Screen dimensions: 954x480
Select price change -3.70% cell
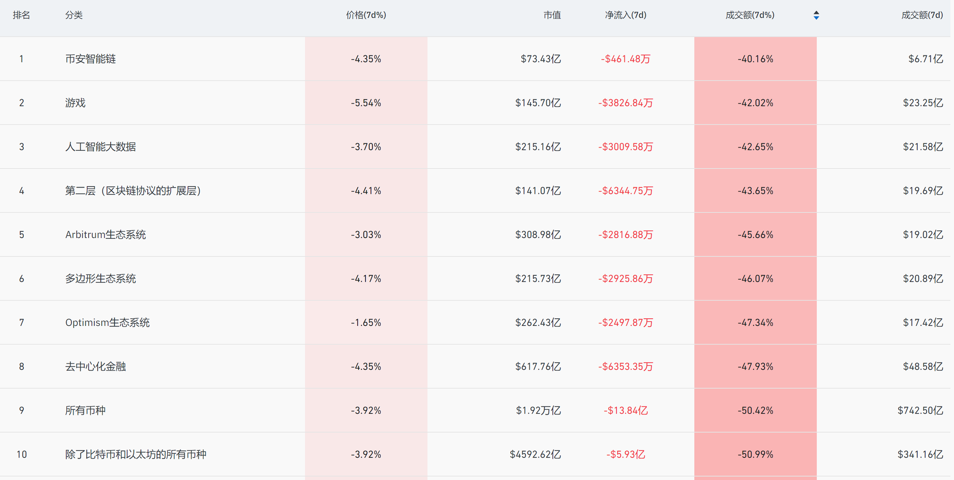366,146
